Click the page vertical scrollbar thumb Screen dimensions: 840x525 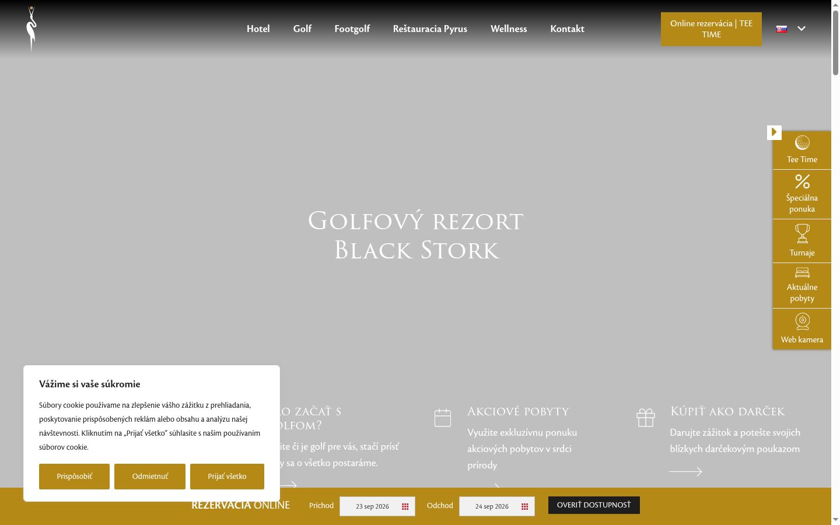tap(835, 42)
